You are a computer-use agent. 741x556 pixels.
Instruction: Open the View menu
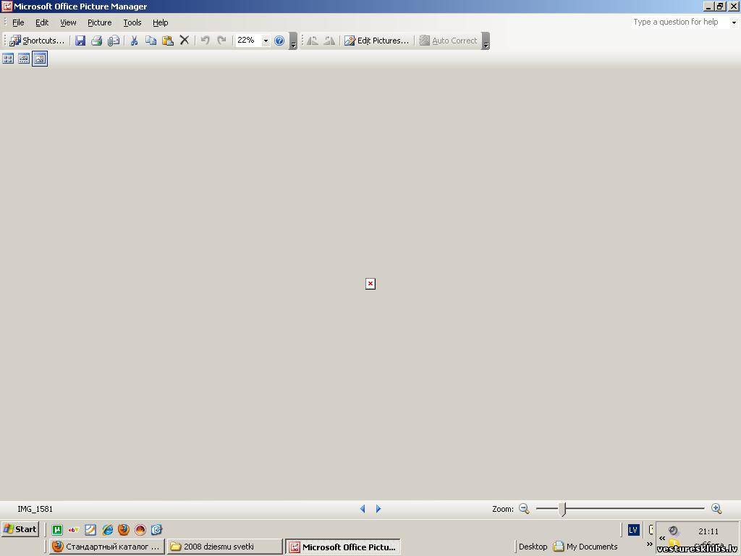click(x=68, y=22)
